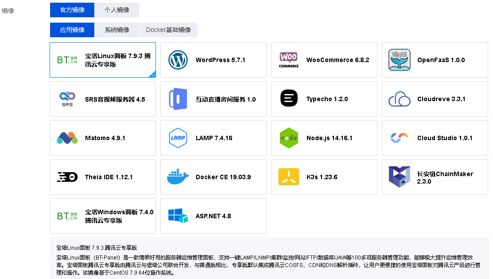
Task: Click the SRS logo icon
Action: (67, 99)
